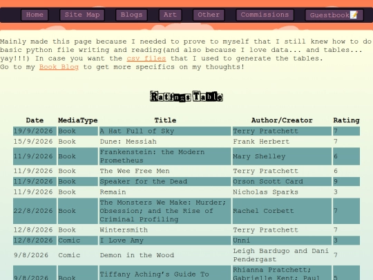373x280 pixels.
Task: Click Tiffany Aching's Guide To title
Action: pyautogui.click(x=165, y=274)
